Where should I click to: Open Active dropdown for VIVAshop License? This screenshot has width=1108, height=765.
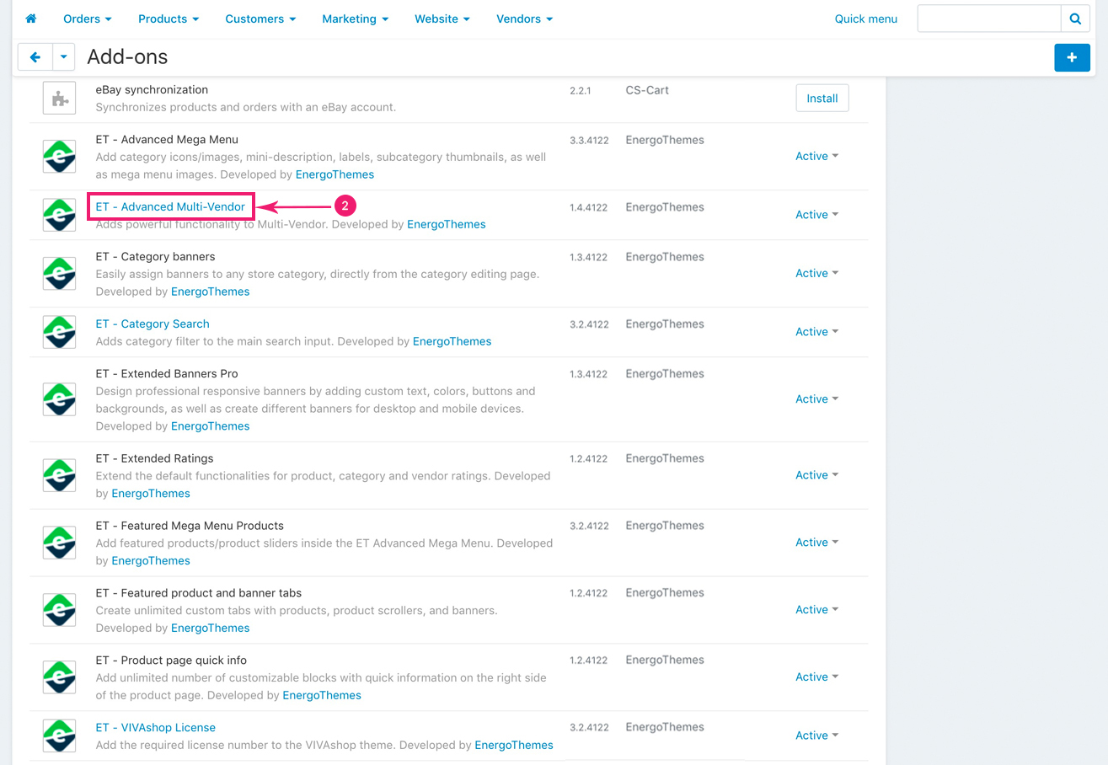point(816,736)
